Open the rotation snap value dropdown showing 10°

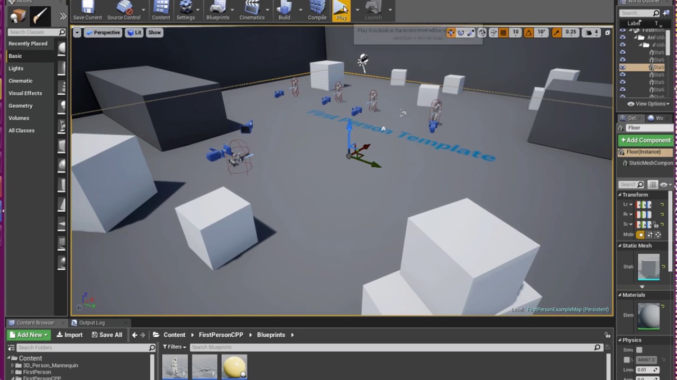(x=542, y=33)
